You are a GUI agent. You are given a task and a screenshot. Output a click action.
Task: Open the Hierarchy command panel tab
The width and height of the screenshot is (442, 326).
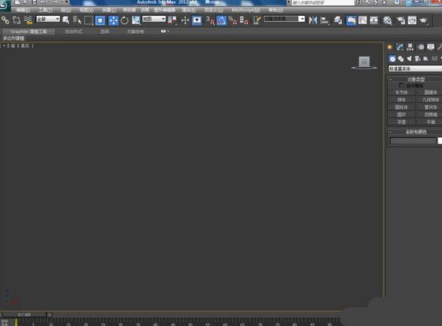point(410,47)
